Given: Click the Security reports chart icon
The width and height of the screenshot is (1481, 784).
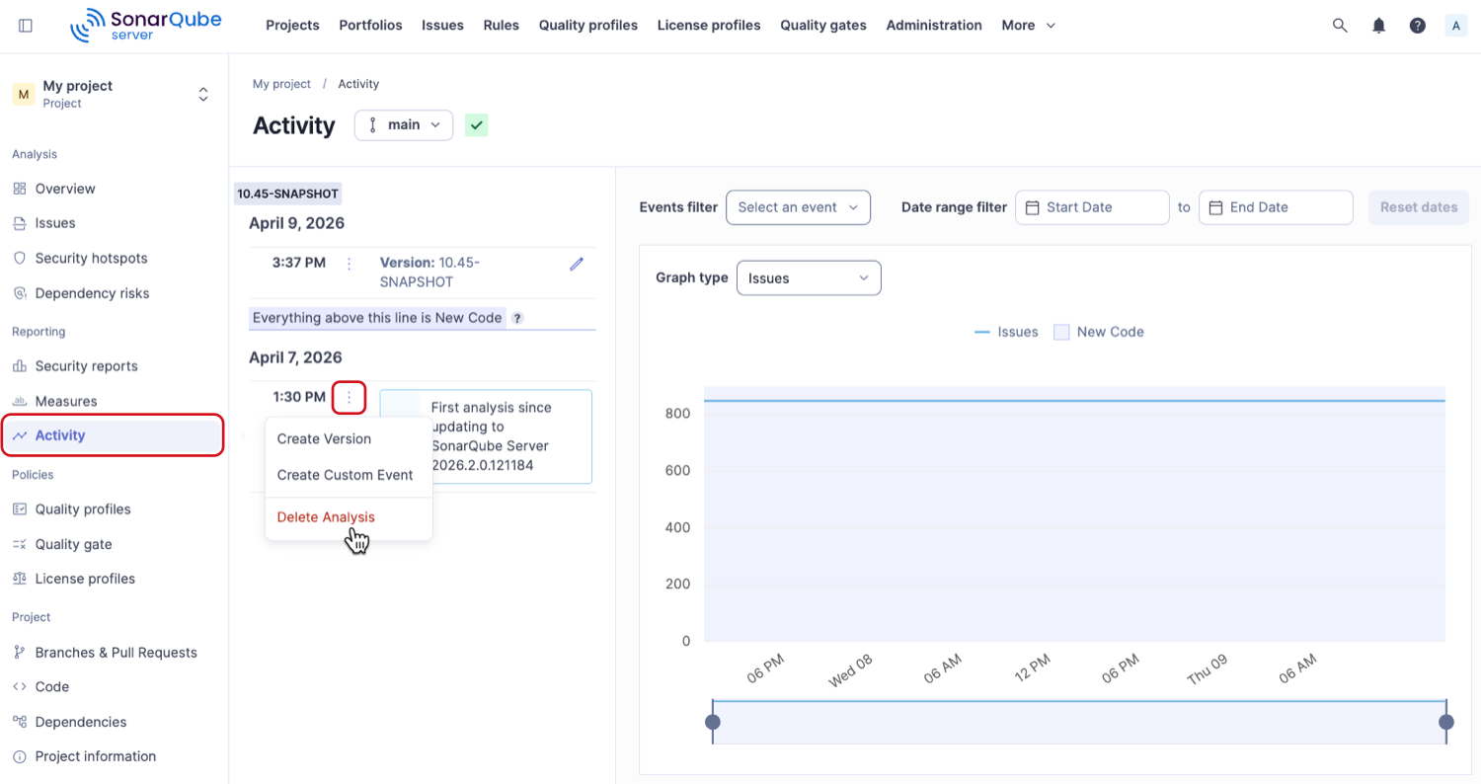Looking at the screenshot, I should coord(19,366).
